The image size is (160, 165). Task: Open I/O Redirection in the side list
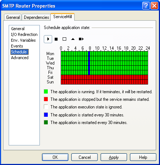click(24, 34)
